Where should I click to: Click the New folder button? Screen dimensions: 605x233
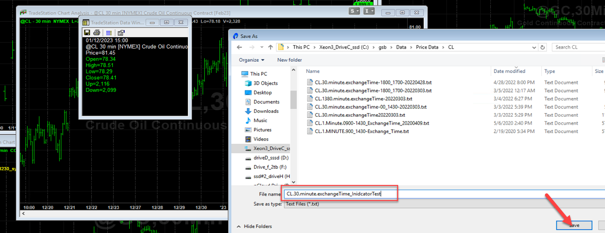click(289, 60)
